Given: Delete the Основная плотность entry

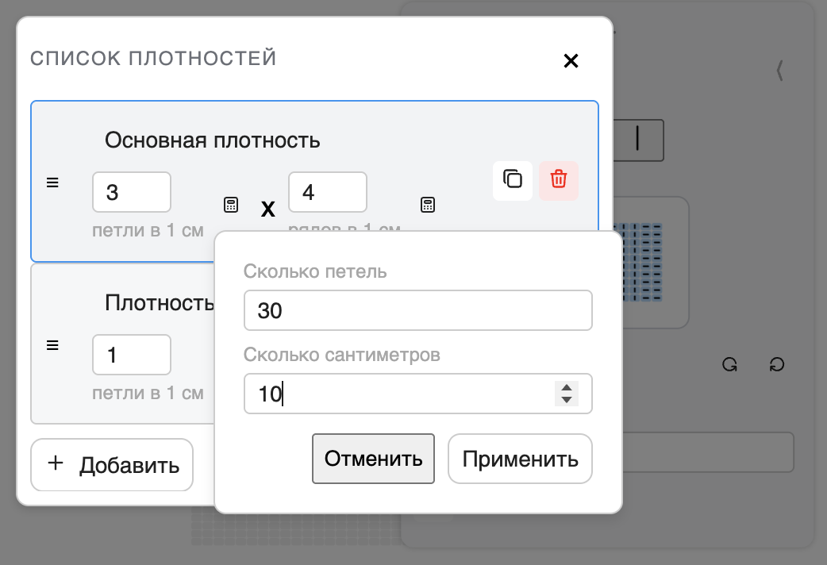Looking at the screenshot, I should pos(559,180).
